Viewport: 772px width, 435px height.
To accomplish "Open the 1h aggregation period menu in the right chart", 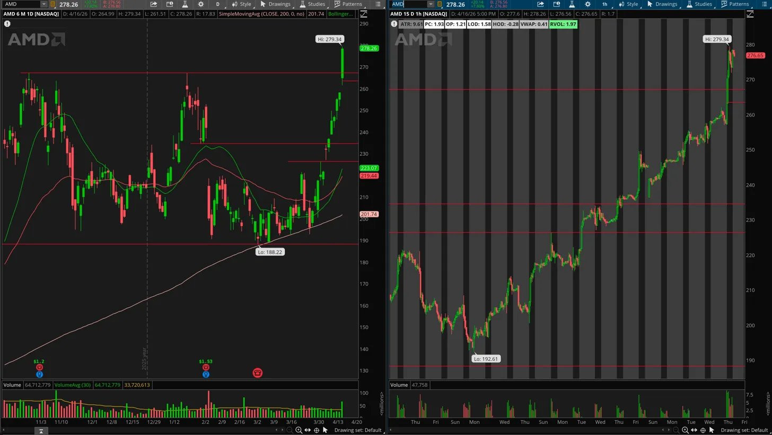I will (x=604, y=4).
